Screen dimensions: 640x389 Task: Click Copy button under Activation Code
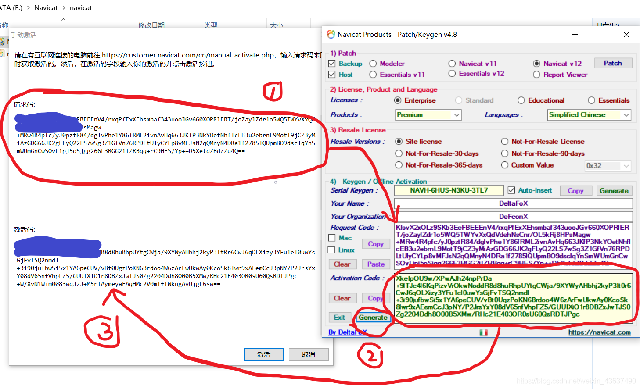point(376,298)
